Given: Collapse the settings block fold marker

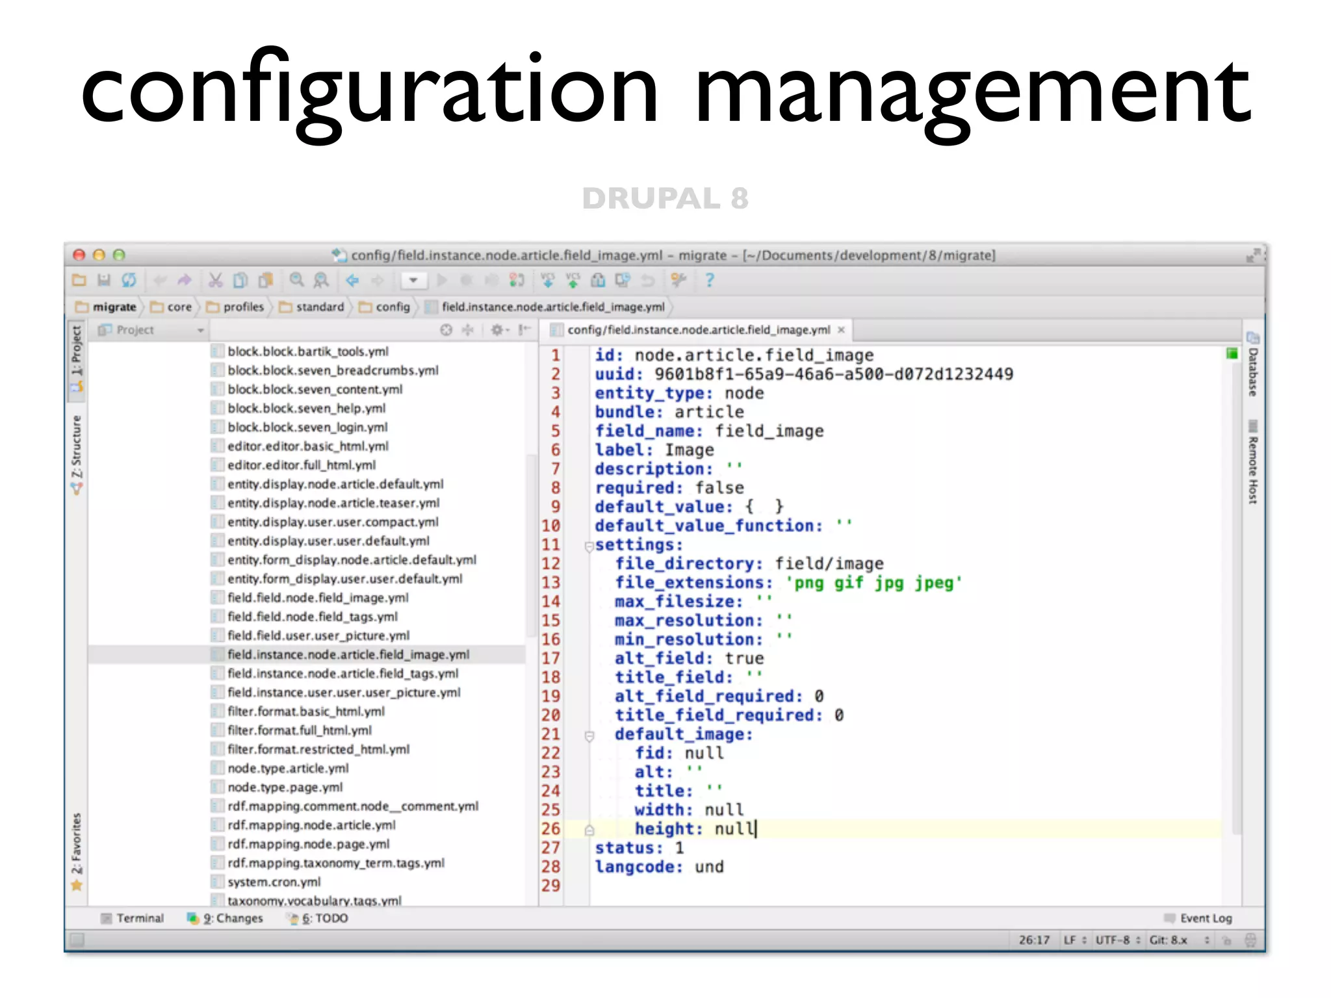Looking at the screenshot, I should (589, 546).
